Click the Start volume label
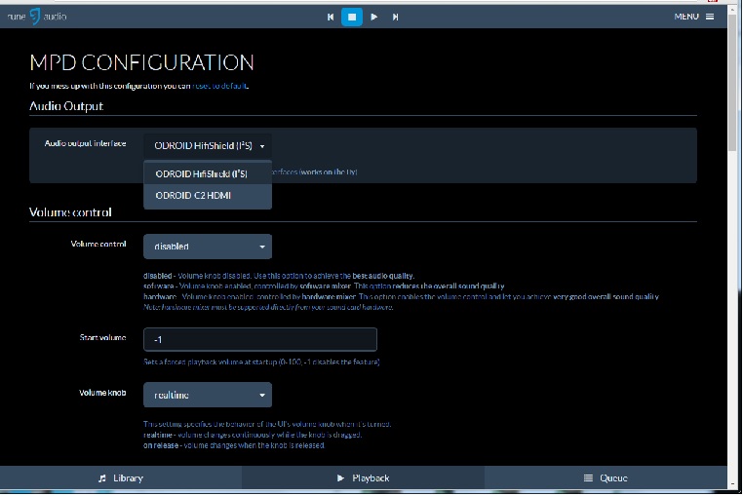 [102, 338]
